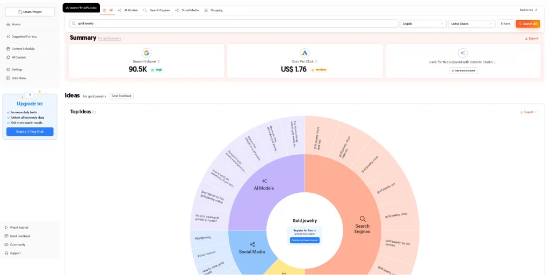The width and height of the screenshot is (550, 275).
Task: Click the 'for gold jewelry' Summary link
Action: coord(110,38)
